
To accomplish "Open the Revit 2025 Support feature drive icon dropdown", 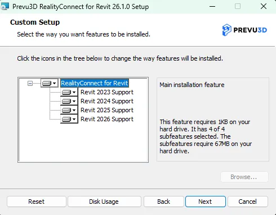I will 69,110.
